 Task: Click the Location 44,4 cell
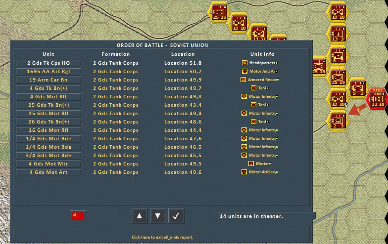pyautogui.click(x=183, y=130)
